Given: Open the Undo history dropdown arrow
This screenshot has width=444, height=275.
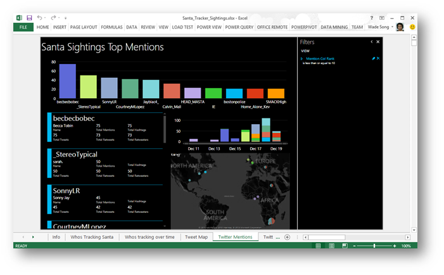Looking at the screenshot, I should pos(45,18).
